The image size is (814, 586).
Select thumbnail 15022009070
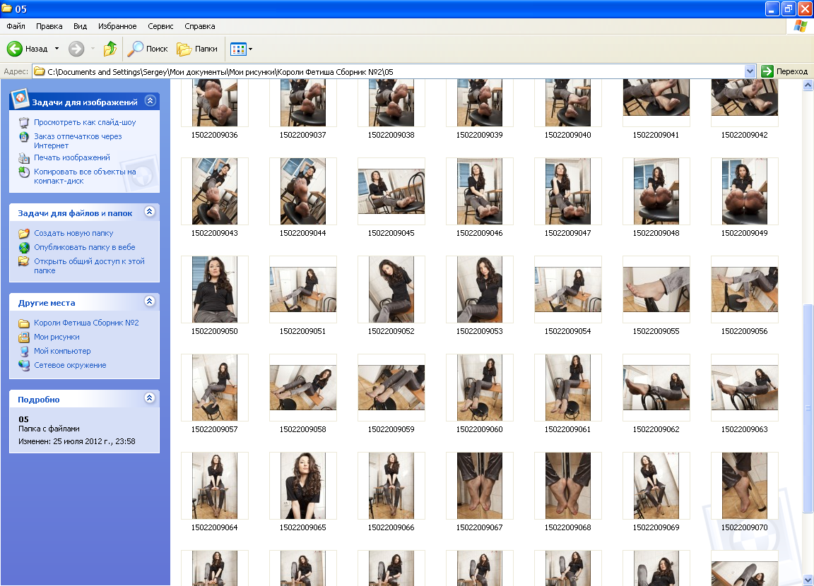[x=744, y=486]
